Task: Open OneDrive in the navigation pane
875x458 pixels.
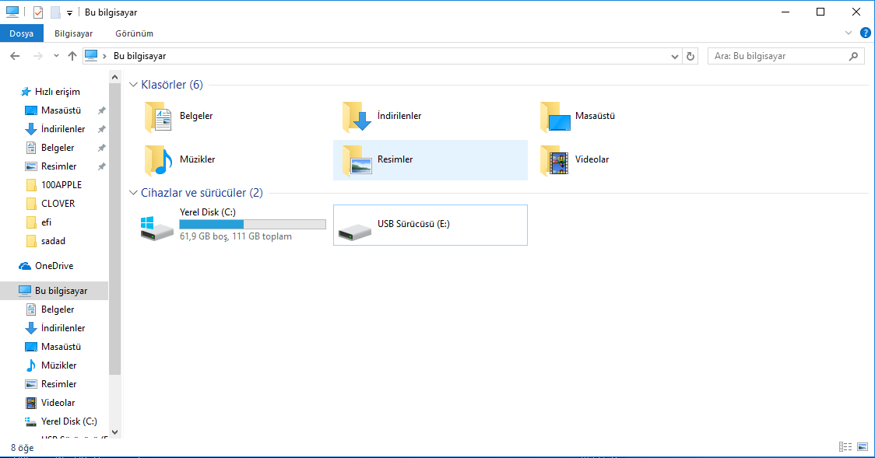Action: tap(54, 266)
